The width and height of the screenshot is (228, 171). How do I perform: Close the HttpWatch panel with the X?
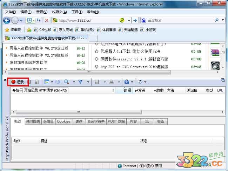pyautogui.click(x=5, y=80)
